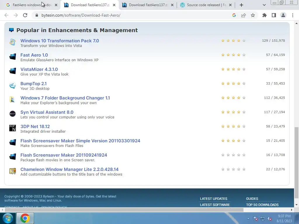Reload the current page
Image resolution: width=299 pixels, height=224 pixels.
[x=25, y=15]
